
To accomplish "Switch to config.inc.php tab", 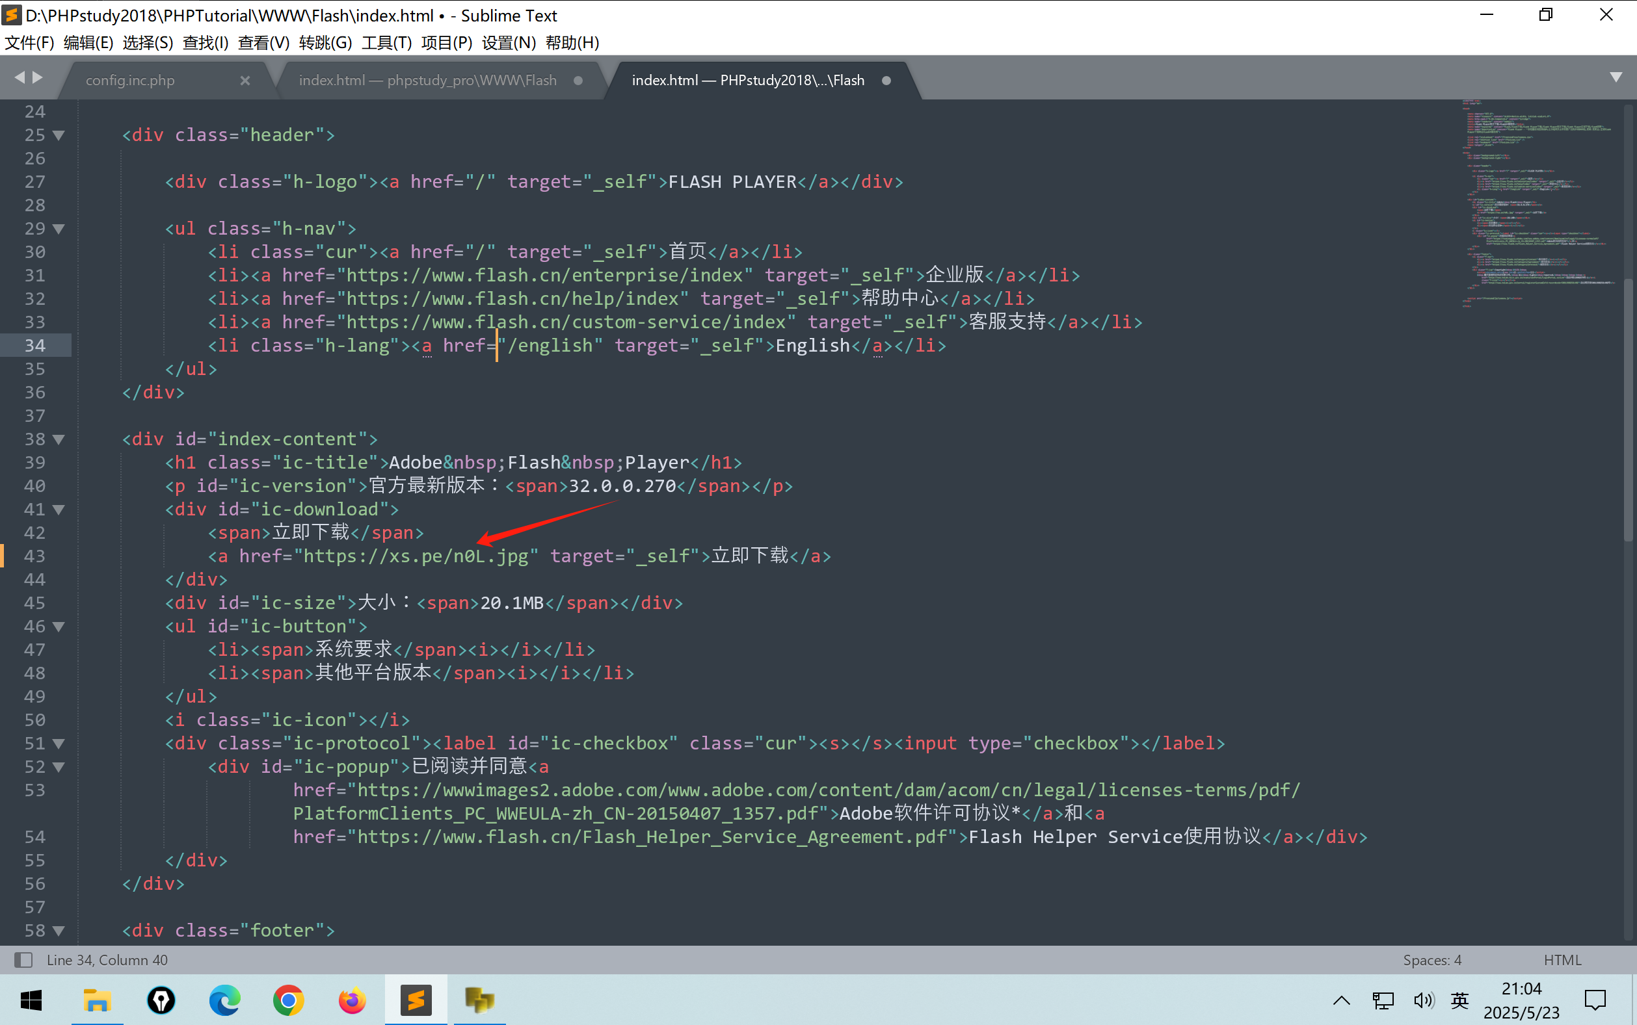I will [x=130, y=81].
